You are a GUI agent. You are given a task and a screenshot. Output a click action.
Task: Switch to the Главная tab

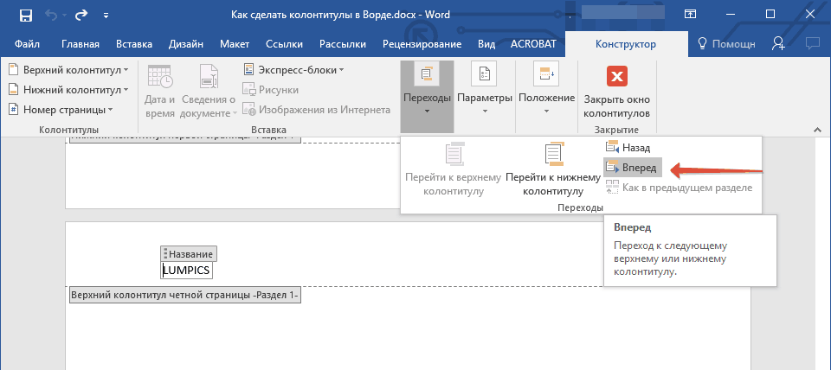81,44
